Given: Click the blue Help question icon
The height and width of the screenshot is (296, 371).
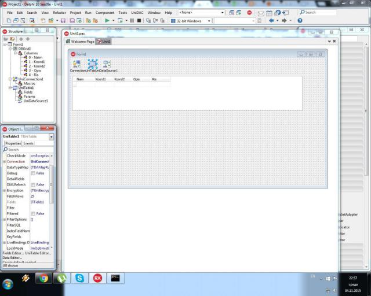Looking at the screenshot, I should 300,21.
